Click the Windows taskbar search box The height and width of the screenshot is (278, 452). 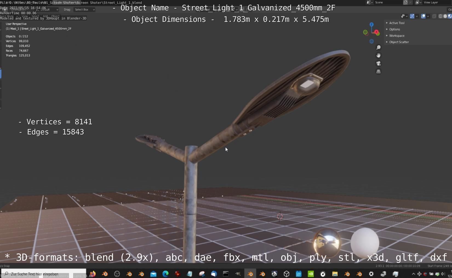coord(44,274)
